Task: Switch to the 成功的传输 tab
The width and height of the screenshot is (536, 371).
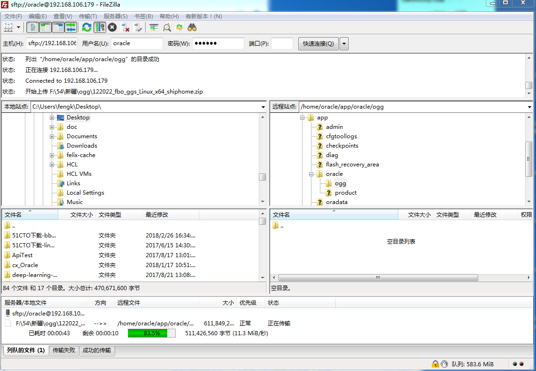Action: pyautogui.click(x=97, y=350)
